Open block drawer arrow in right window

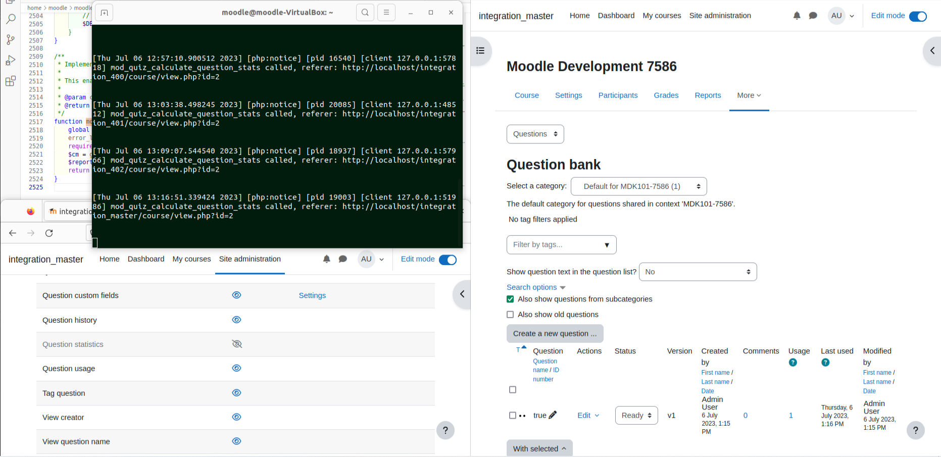[932, 50]
